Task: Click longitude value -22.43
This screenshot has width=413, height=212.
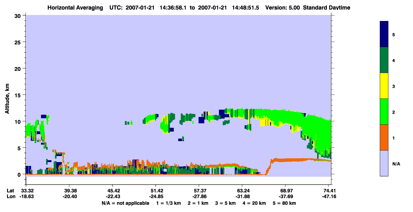Action: coord(112,196)
